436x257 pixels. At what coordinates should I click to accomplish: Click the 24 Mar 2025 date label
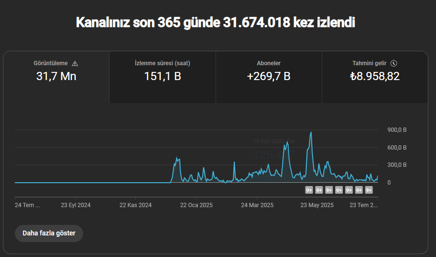pyautogui.click(x=257, y=205)
